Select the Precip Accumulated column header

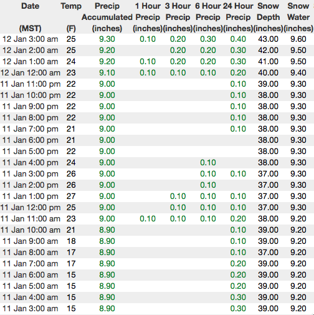click(x=107, y=17)
